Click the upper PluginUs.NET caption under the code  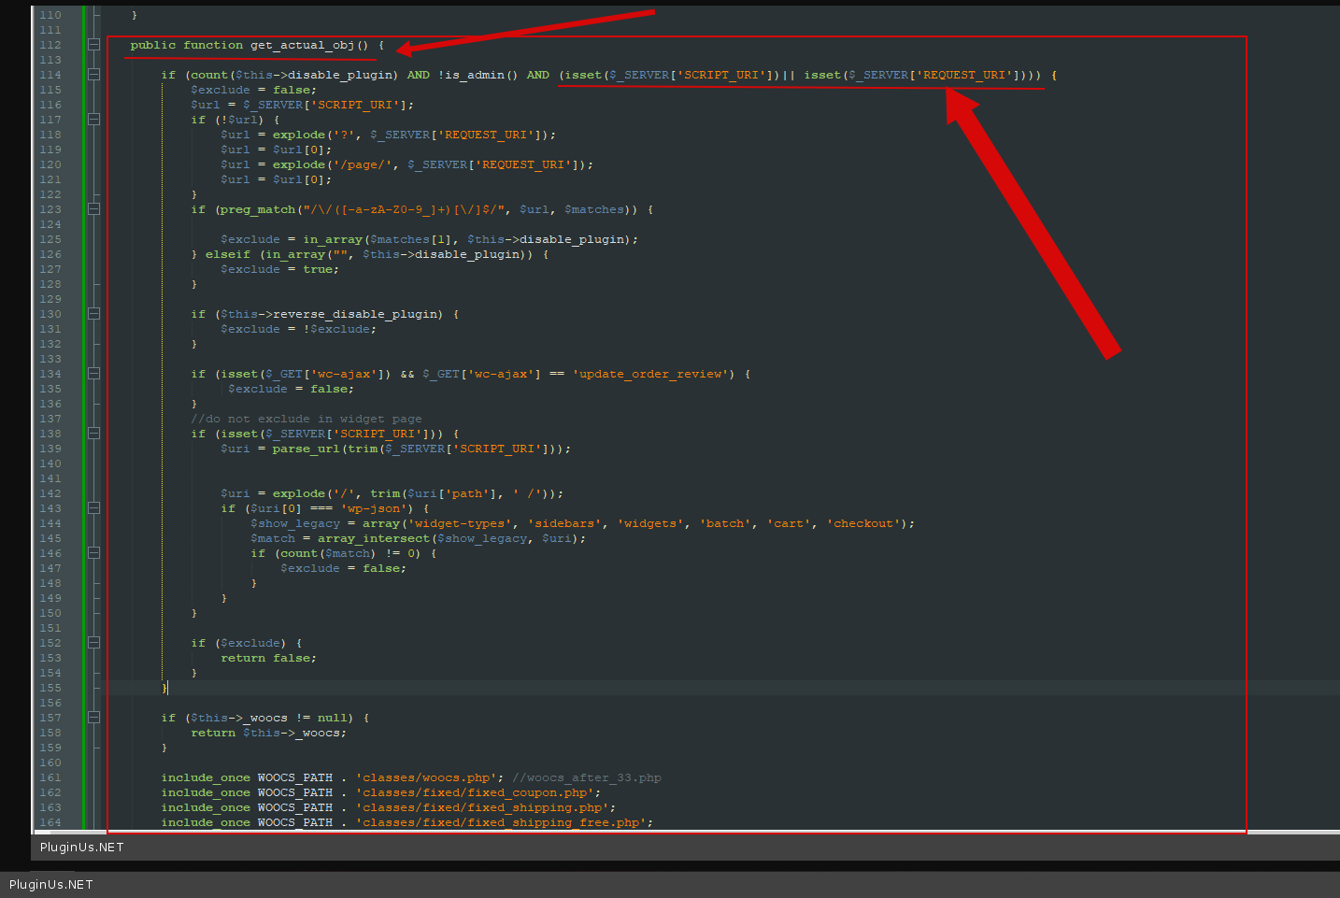pyautogui.click(x=82, y=848)
